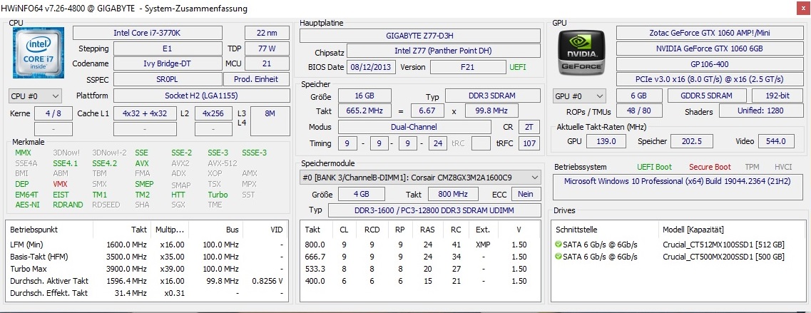The image size is (811, 313).
Task: Click the green UEFI label
Action: pos(517,67)
